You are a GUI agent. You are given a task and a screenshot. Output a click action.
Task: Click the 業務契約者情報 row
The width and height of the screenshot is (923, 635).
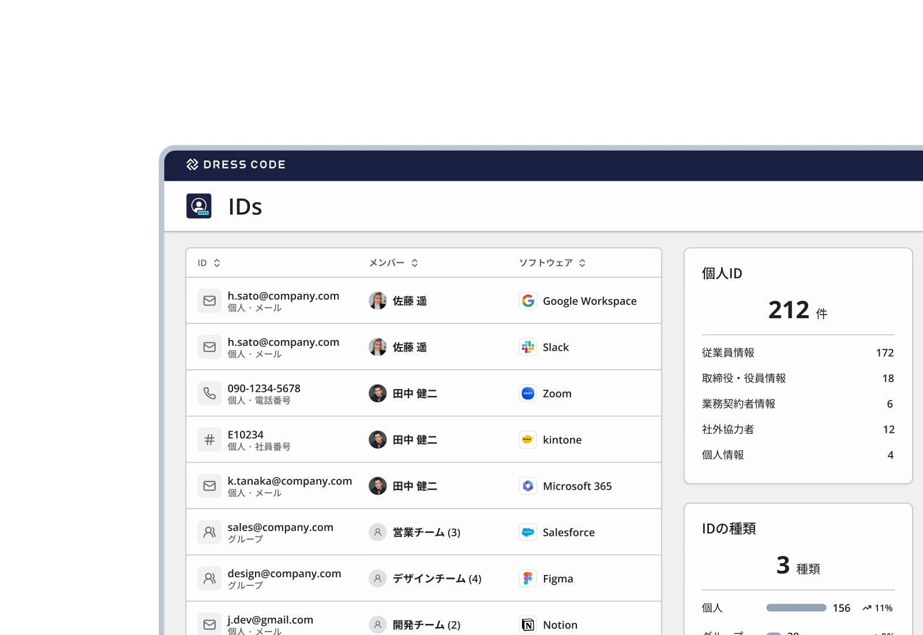pos(798,404)
